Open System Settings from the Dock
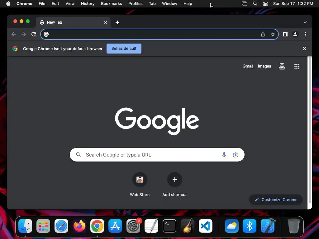Screen dimensions: 319x239 click(x=133, y=226)
